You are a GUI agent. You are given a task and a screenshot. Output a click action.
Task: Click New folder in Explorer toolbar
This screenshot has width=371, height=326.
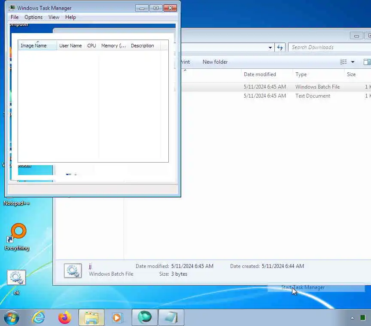pos(215,62)
